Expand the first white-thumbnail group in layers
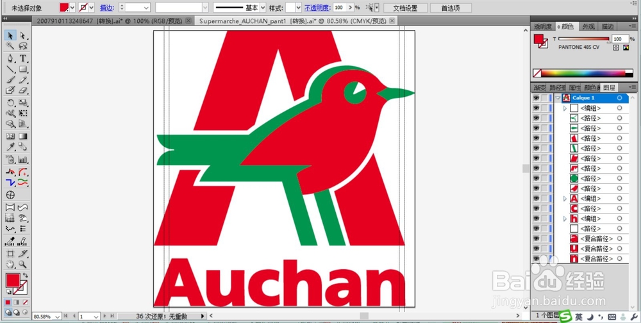 (x=565, y=108)
